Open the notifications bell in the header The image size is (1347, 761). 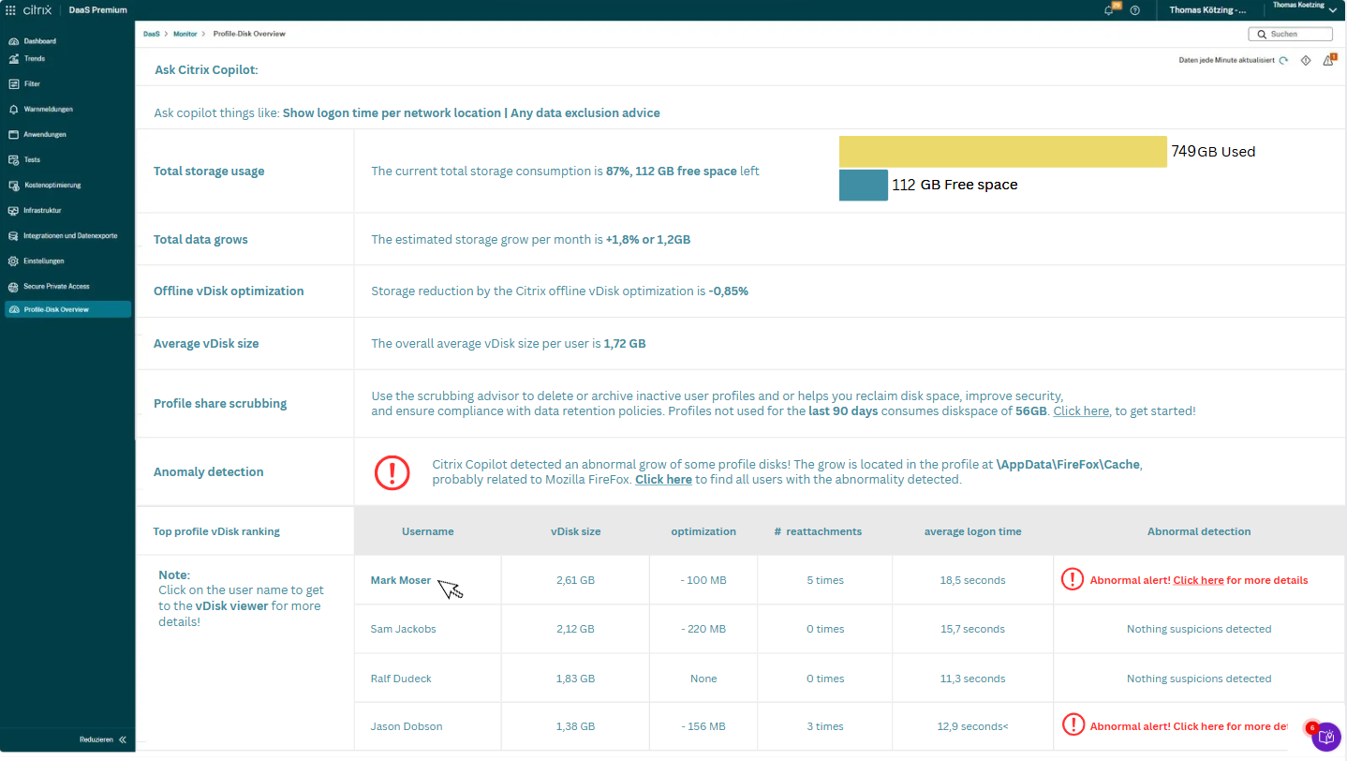pos(1110,10)
